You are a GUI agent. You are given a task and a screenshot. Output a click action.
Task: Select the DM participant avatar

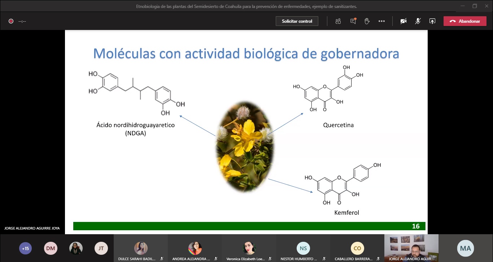(51, 248)
